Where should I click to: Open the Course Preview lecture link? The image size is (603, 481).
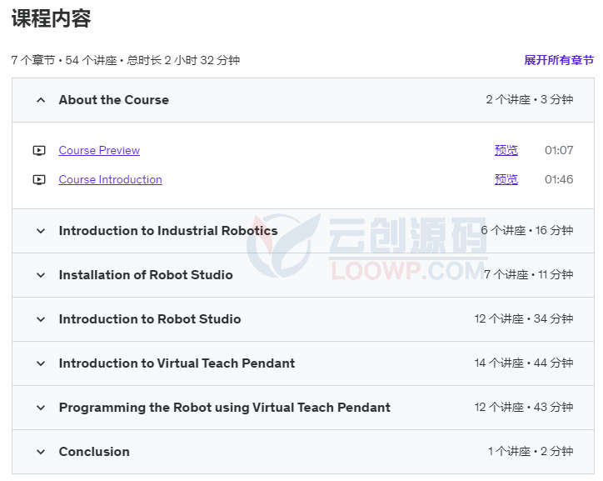tap(99, 150)
